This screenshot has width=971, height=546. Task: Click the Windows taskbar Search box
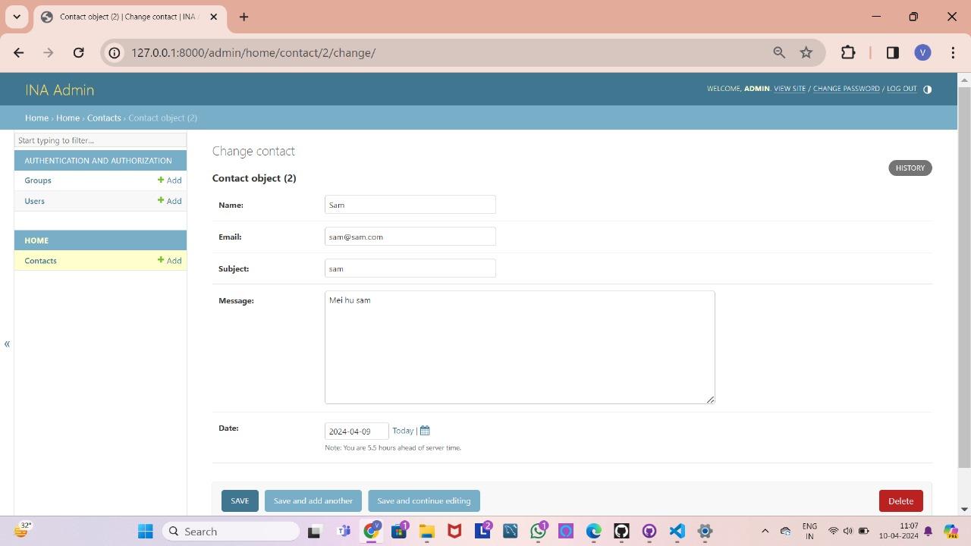pos(231,531)
